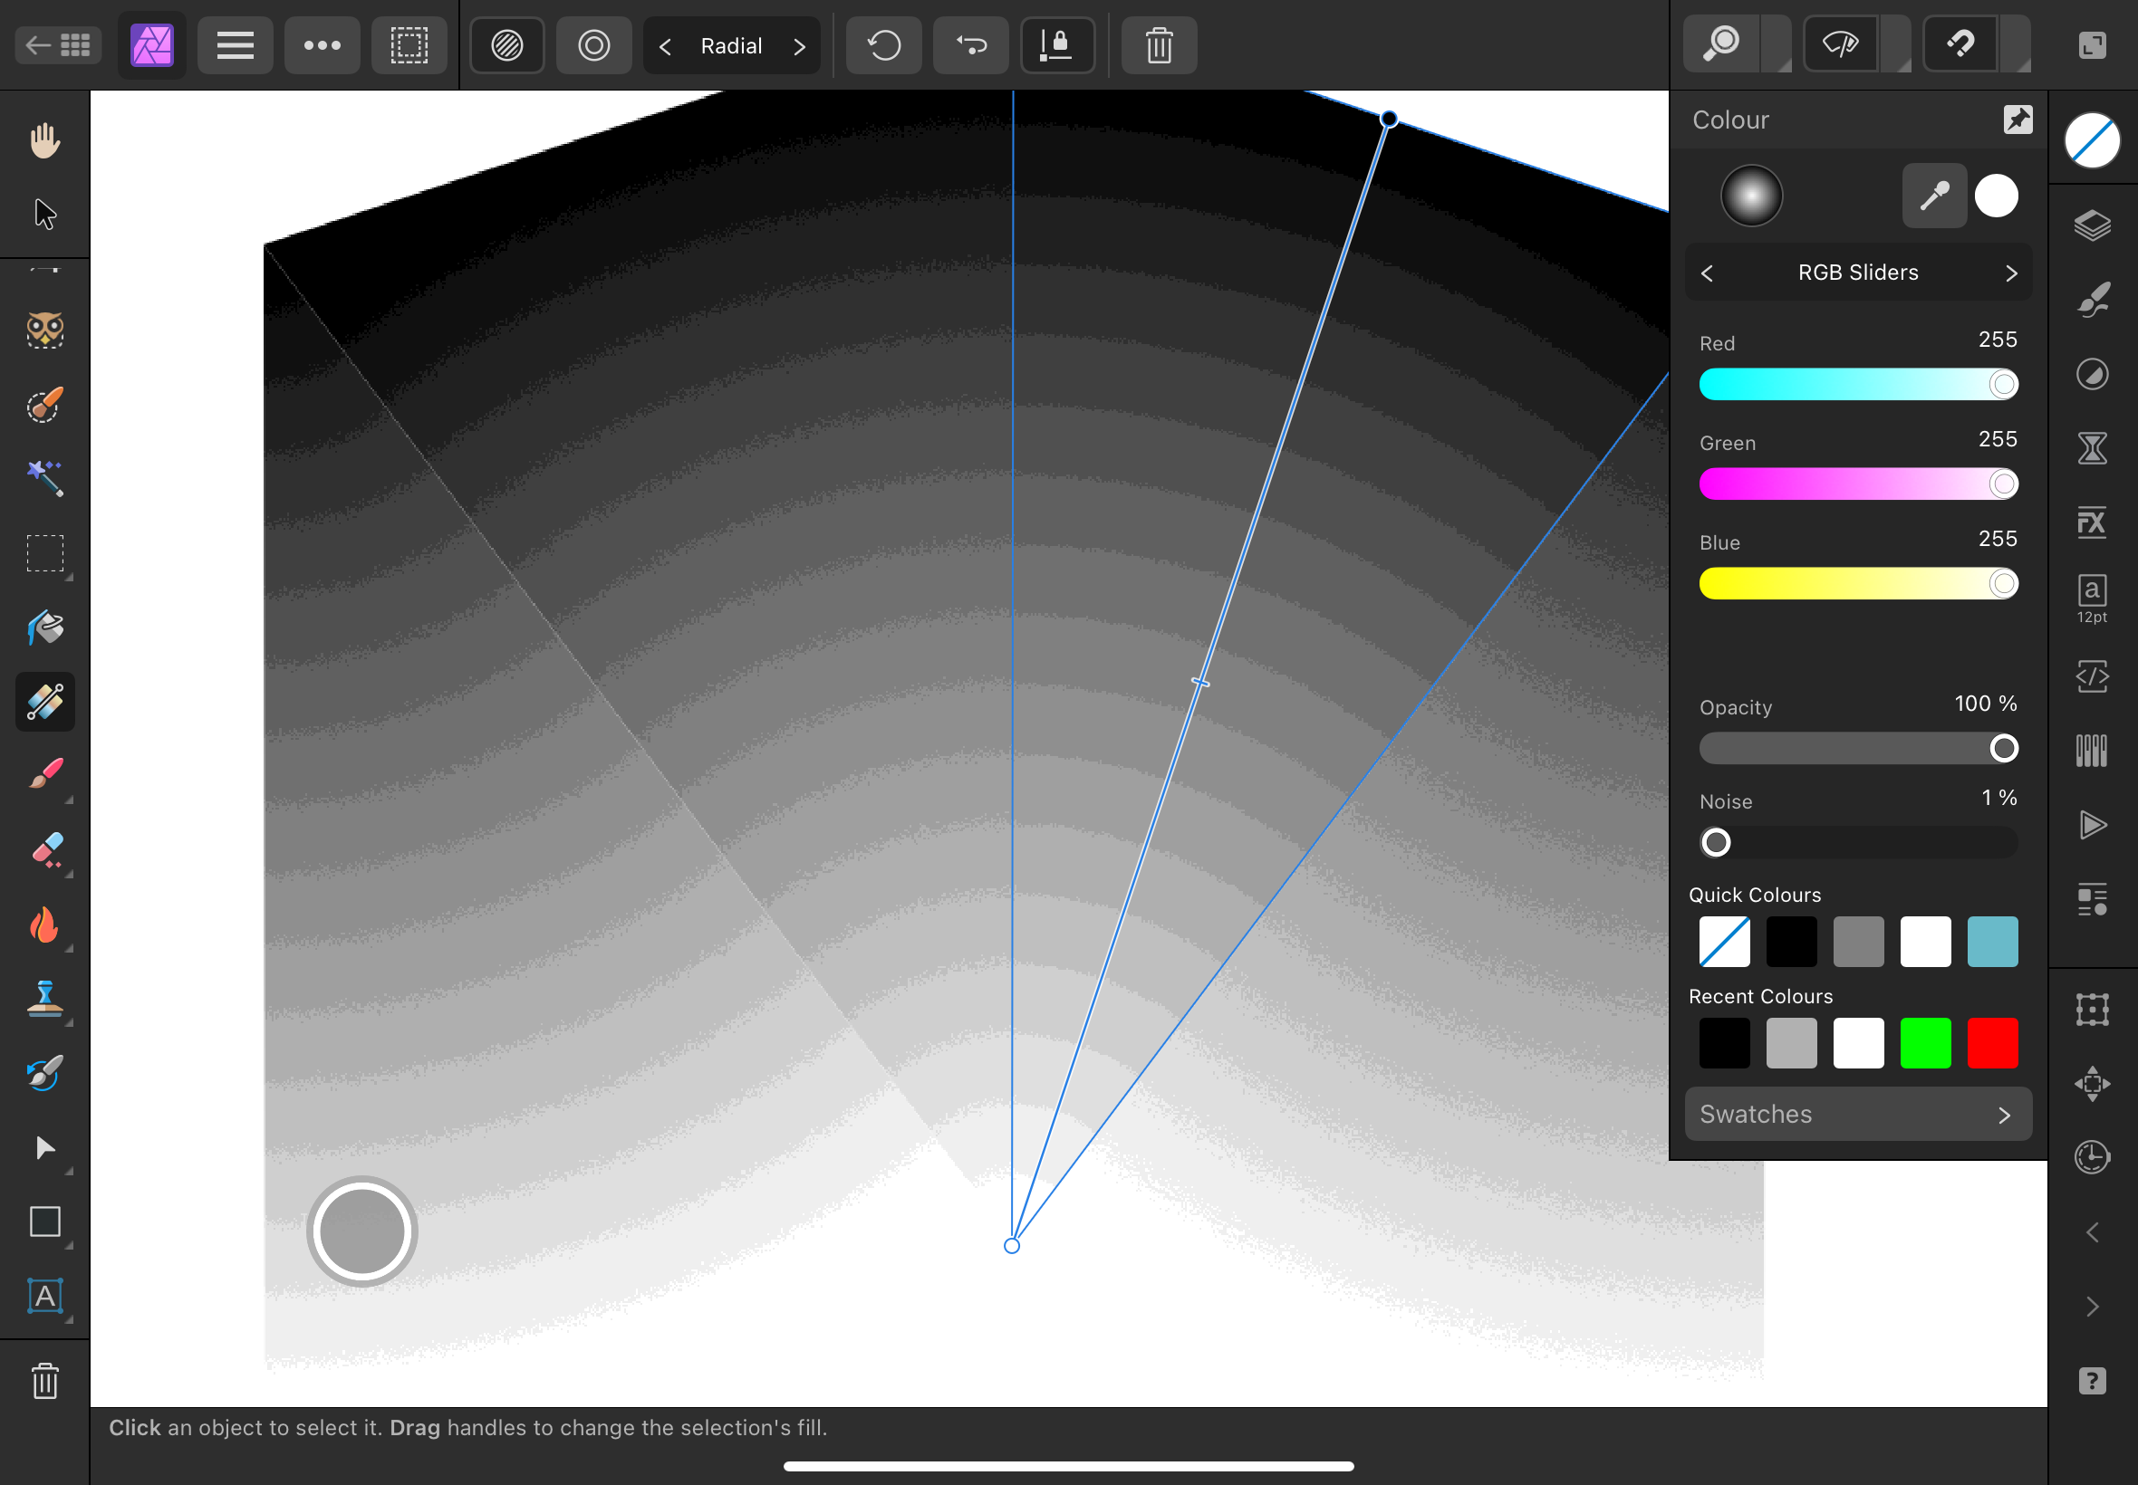
Task: Select the Gradient tool
Action: point(44,703)
